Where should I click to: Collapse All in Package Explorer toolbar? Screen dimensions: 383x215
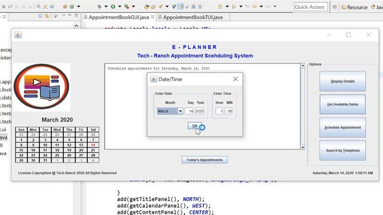tap(41, 16)
